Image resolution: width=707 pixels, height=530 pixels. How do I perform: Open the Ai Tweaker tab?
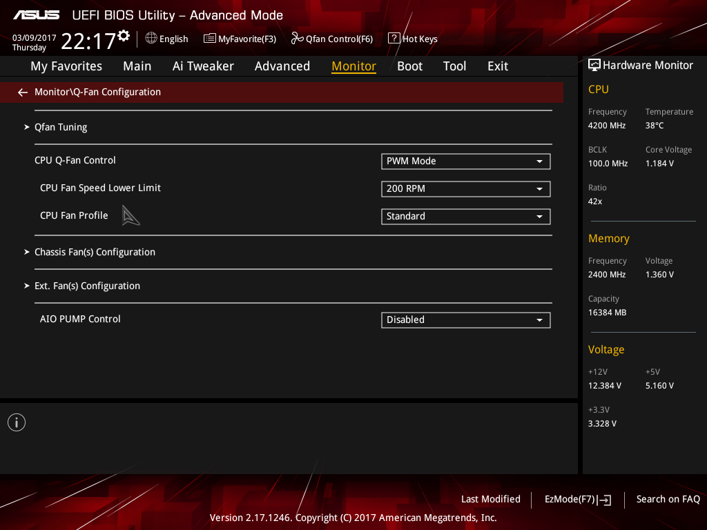(203, 66)
